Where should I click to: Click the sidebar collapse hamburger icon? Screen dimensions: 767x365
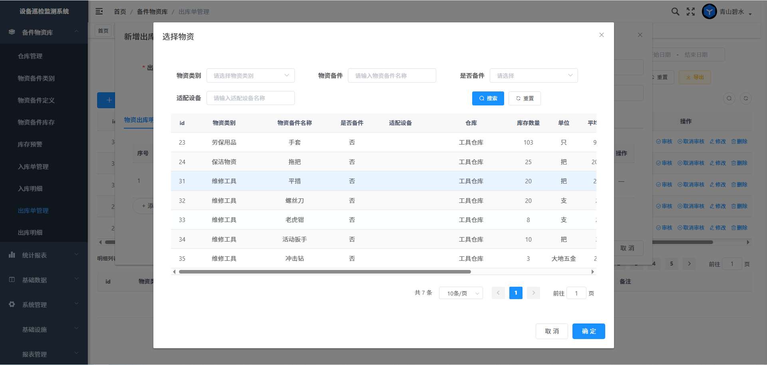pyautogui.click(x=99, y=12)
